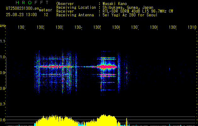Click the Receiving Location label
This screenshot has width=198, height=126.
pos(76,8)
